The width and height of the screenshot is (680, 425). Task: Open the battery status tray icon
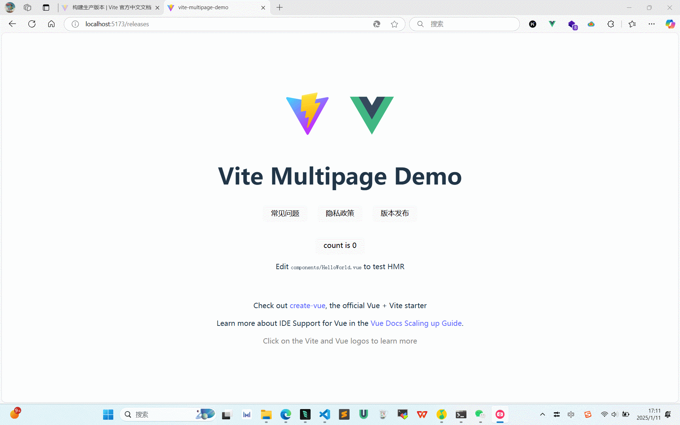(626, 414)
